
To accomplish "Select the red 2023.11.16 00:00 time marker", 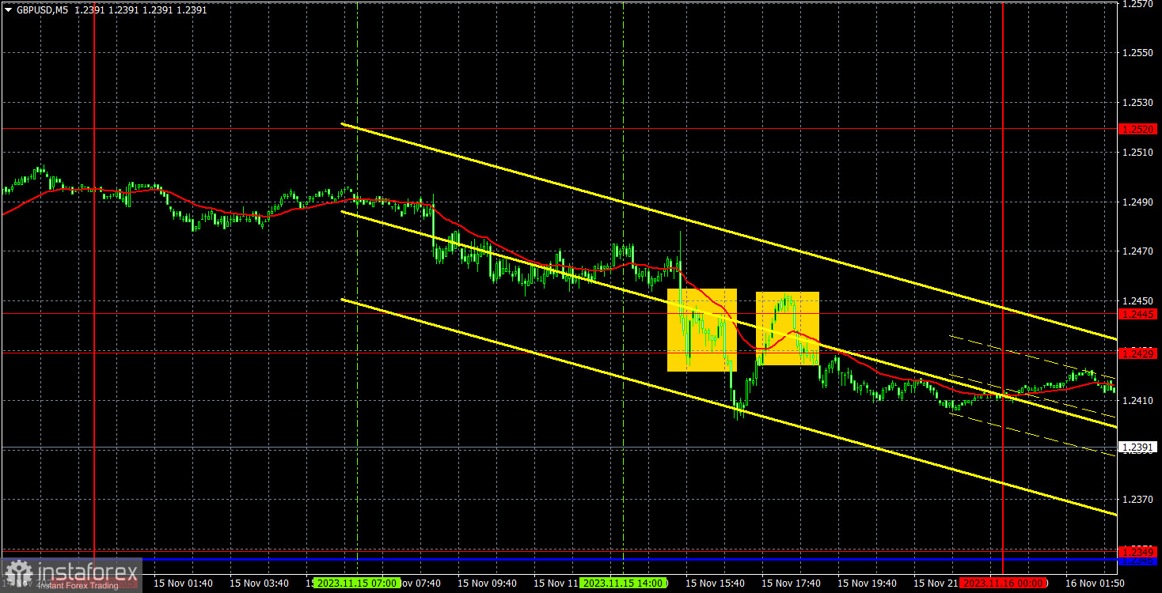I will 1002,584.
